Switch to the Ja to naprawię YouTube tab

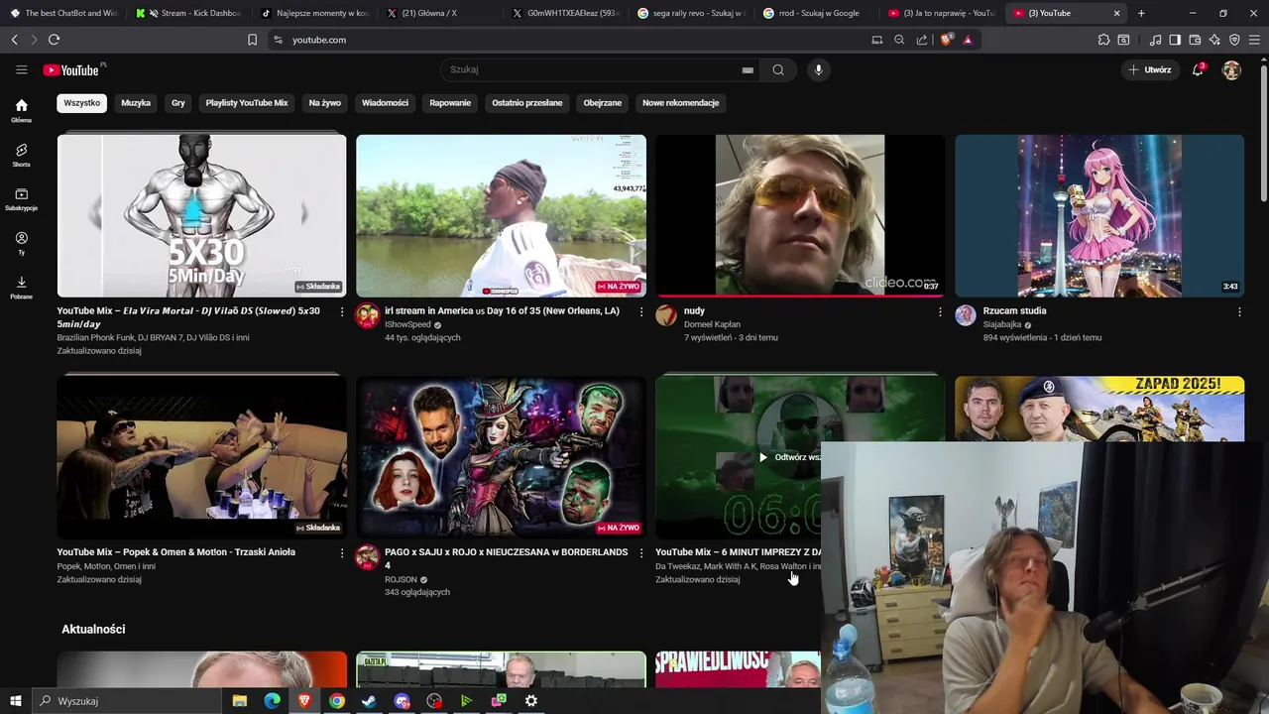coord(942,13)
